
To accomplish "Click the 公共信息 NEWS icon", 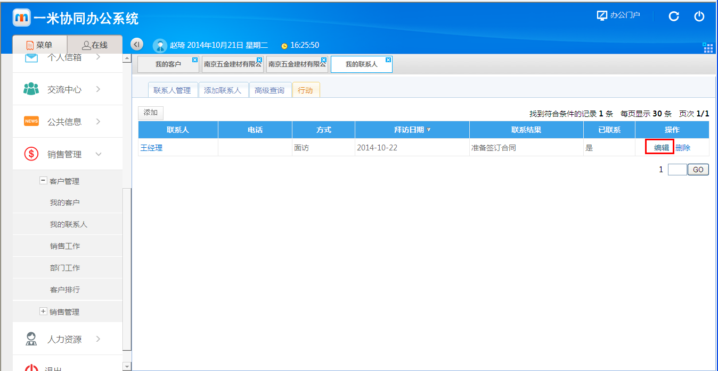I will tap(31, 121).
